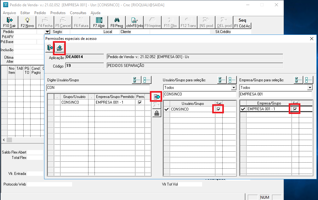Deselect all in Empresa/Grupo para seleção
This screenshot has width=318, height=200.
pos(308,80)
